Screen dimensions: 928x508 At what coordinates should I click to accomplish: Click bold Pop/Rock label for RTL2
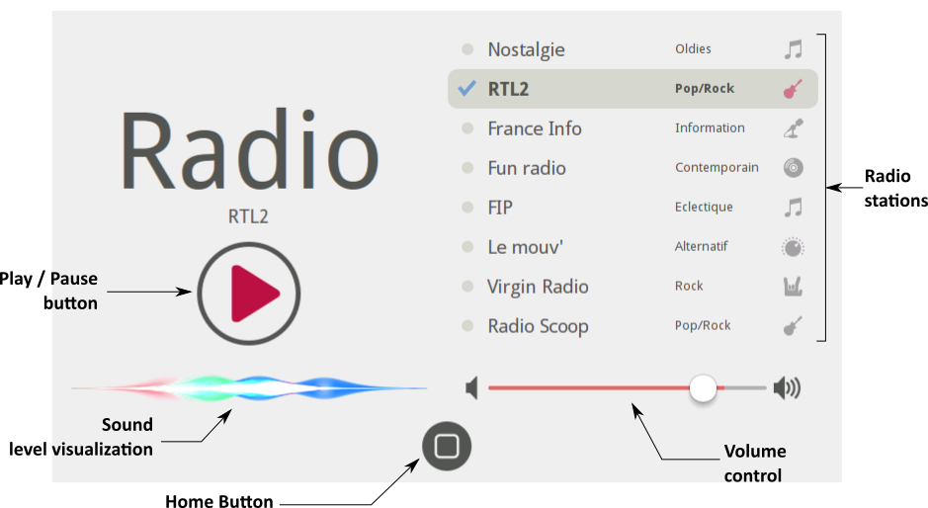coord(705,89)
